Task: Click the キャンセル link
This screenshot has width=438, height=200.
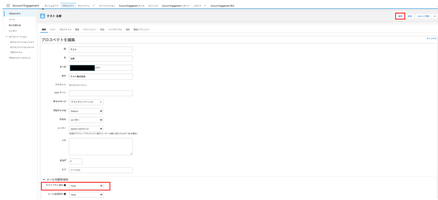Action: [x=431, y=38]
